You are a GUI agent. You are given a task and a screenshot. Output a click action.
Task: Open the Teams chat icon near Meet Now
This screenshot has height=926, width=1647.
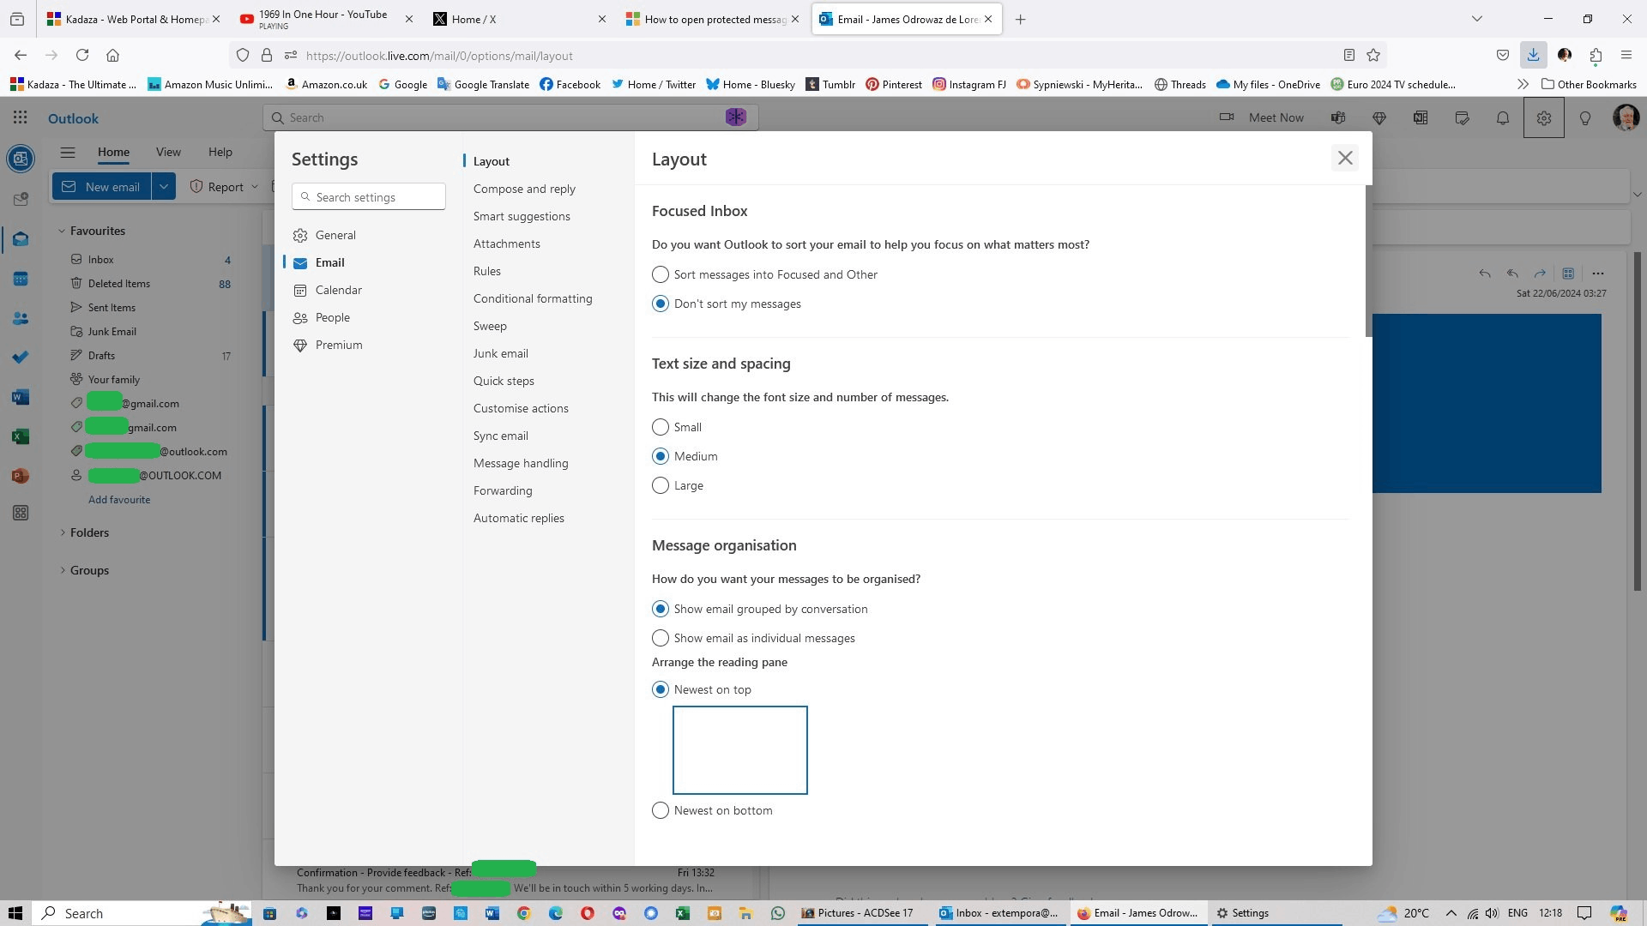click(x=1338, y=117)
